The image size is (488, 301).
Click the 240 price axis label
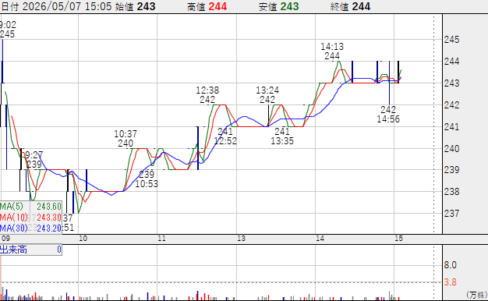click(451, 148)
